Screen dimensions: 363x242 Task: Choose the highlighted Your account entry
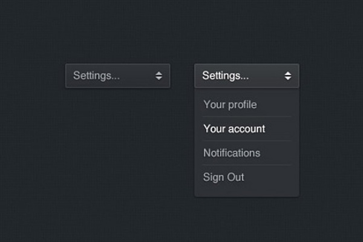coord(234,129)
